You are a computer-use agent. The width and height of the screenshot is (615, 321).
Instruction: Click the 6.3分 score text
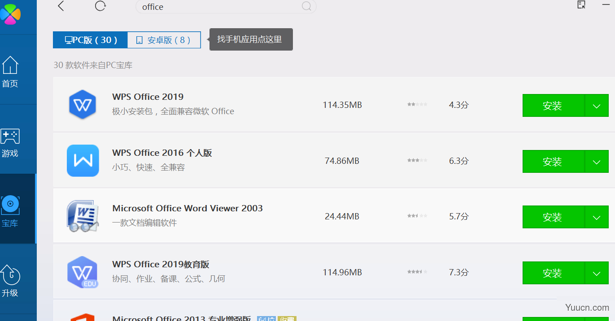click(458, 161)
